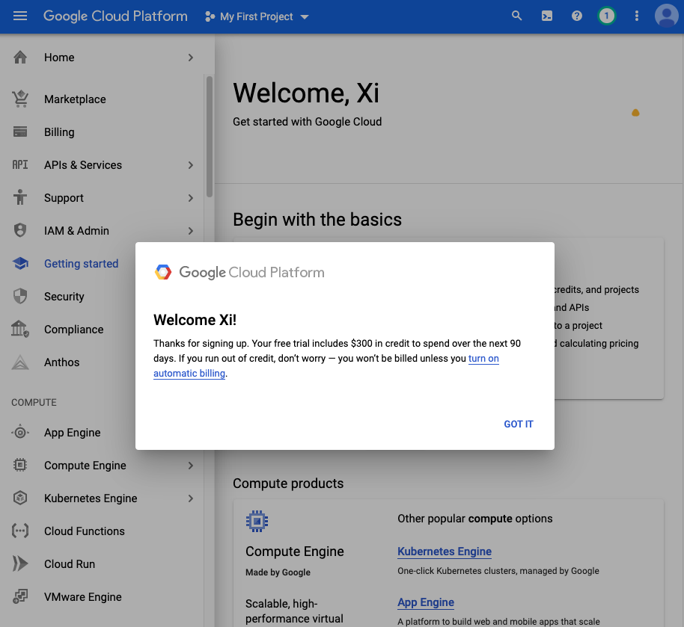Click the Google Cloud Platform header title
This screenshot has width=684, height=627.
(115, 16)
